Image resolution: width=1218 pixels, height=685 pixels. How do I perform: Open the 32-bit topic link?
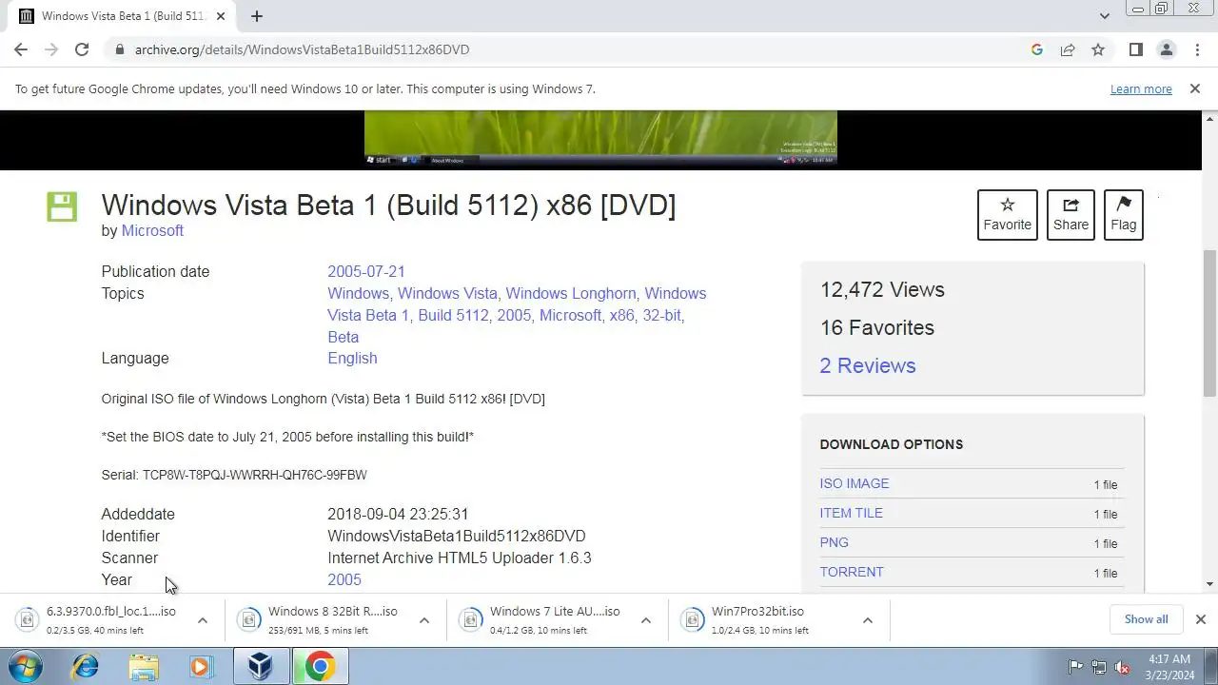[x=661, y=315]
